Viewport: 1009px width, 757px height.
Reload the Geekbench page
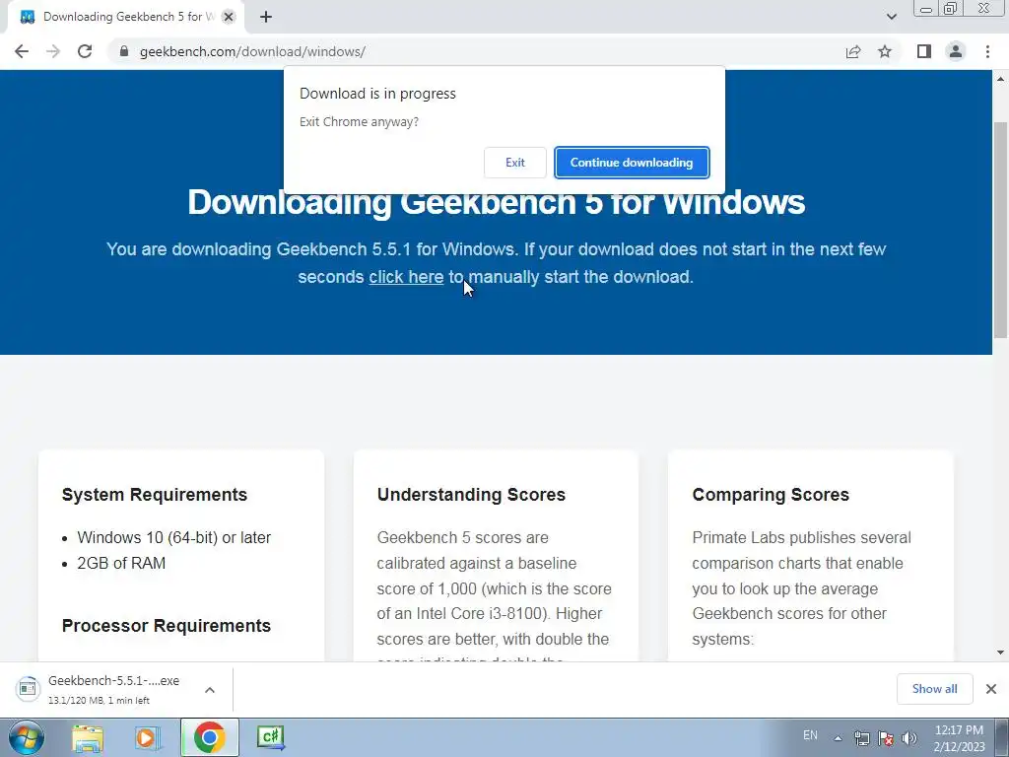pyautogui.click(x=85, y=51)
